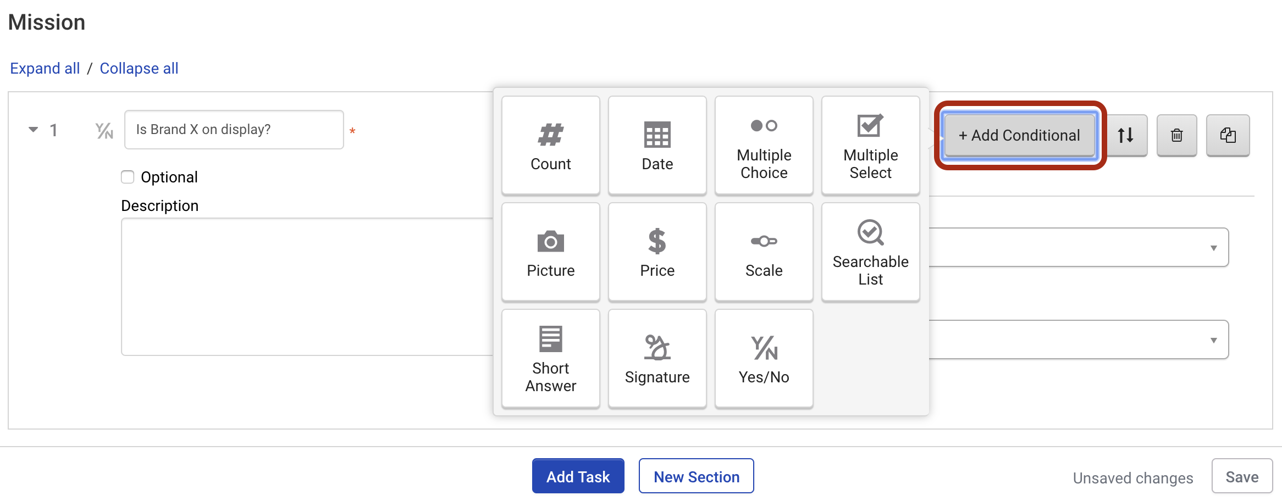Screen dimensions: 1282x501
Task: Delete the task with trash icon
Action: pyautogui.click(x=1176, y=135)
